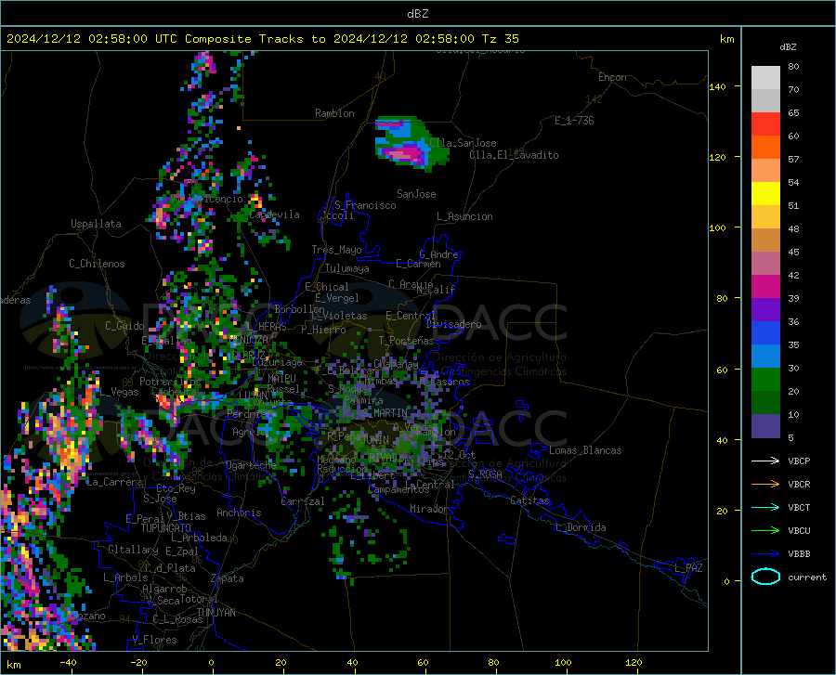836x675 pixels.
Task: Click the 'C_Chilenos' map label
Action: (x=97, y=264)
